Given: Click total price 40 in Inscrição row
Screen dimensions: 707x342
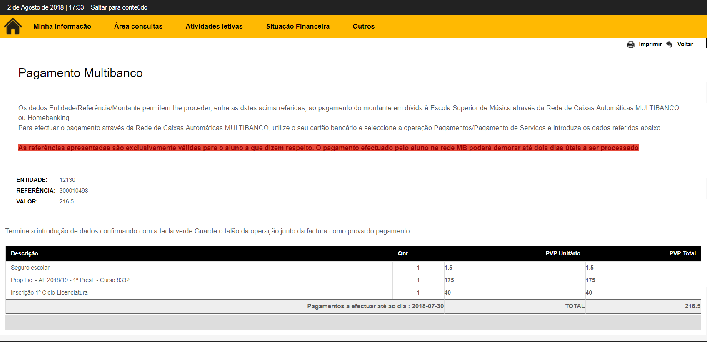Looking at the screenshot, I should [589, 292].
